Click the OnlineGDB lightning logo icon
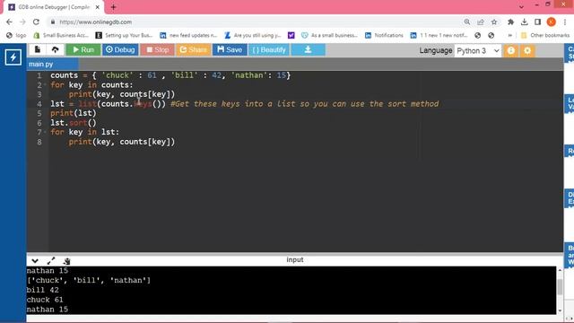Image resolution: width=574 pixels, height=323 pixels. pyautogui.click(x=13, y=57)
